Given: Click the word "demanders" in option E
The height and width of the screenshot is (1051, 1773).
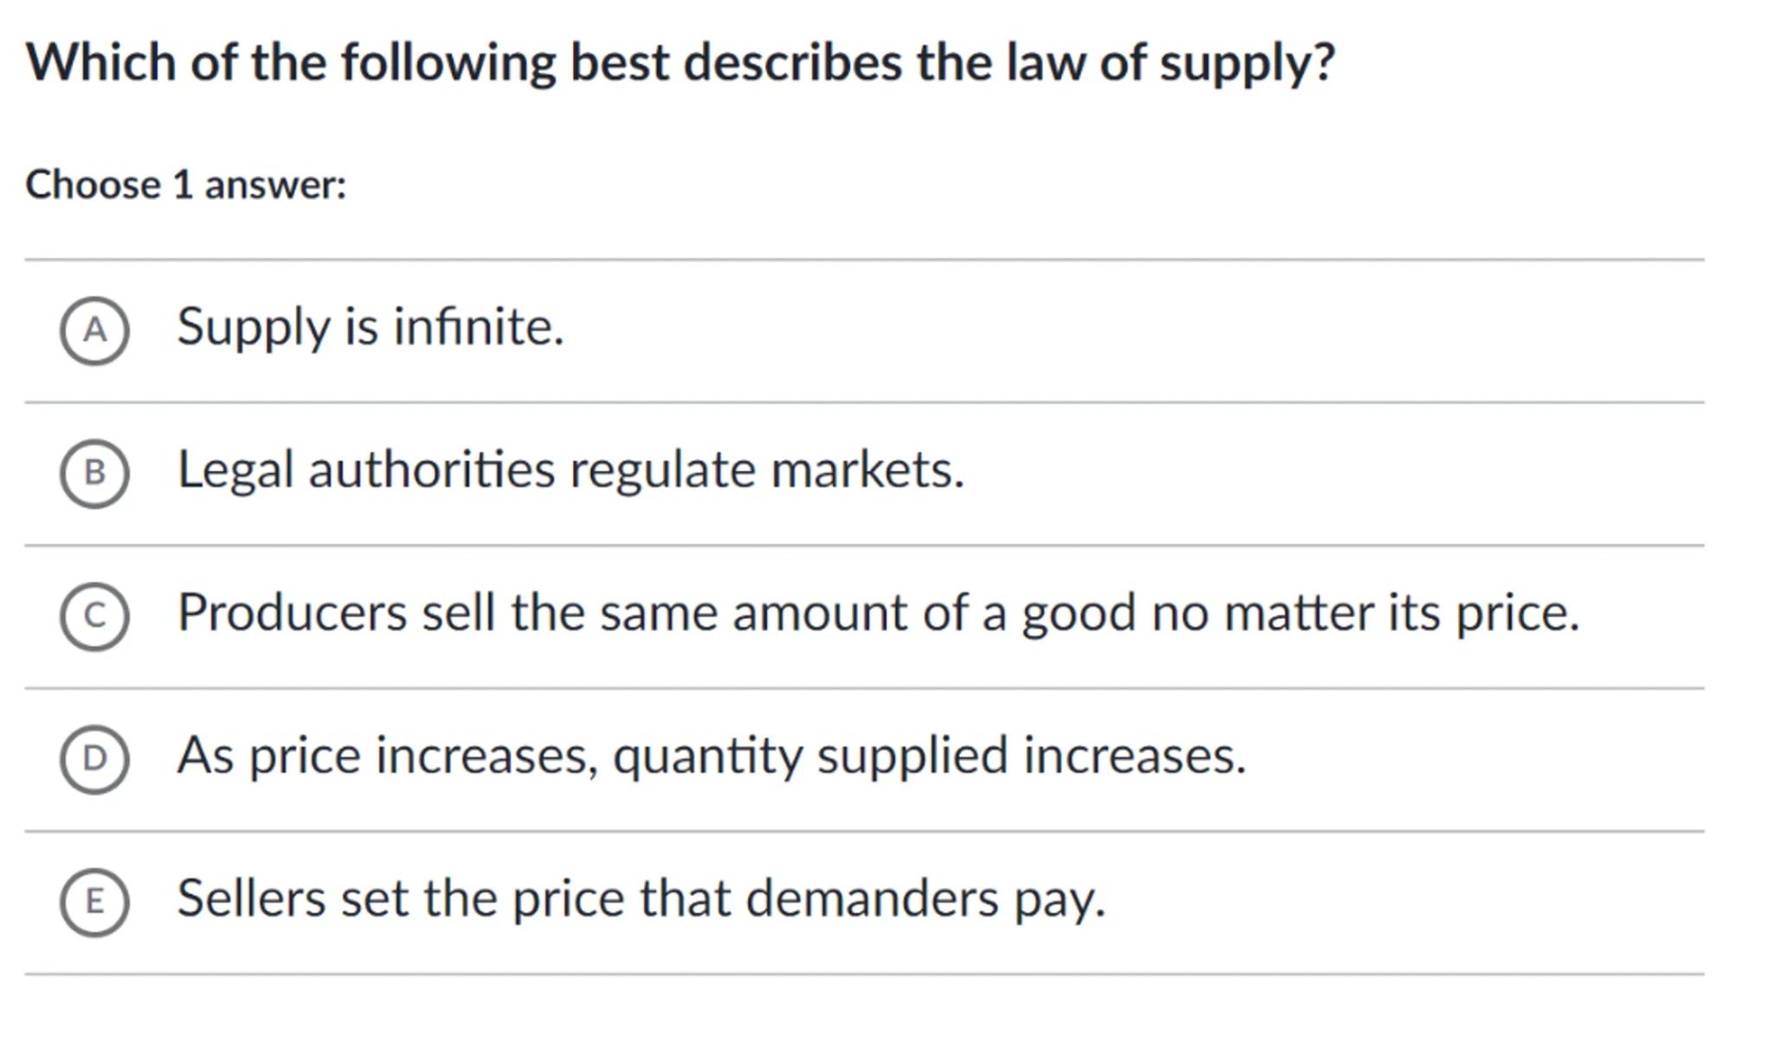Looking at the screenshot, I should click(x=872, y=899).
